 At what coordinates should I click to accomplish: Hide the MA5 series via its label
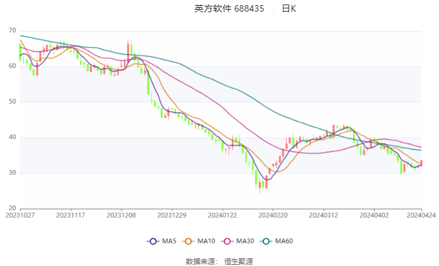(169, 241)
